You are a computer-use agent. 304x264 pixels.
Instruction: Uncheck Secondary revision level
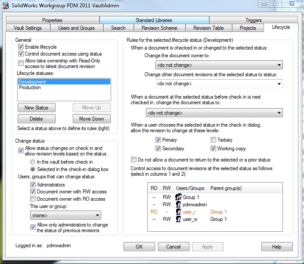[x=158, y=149]
